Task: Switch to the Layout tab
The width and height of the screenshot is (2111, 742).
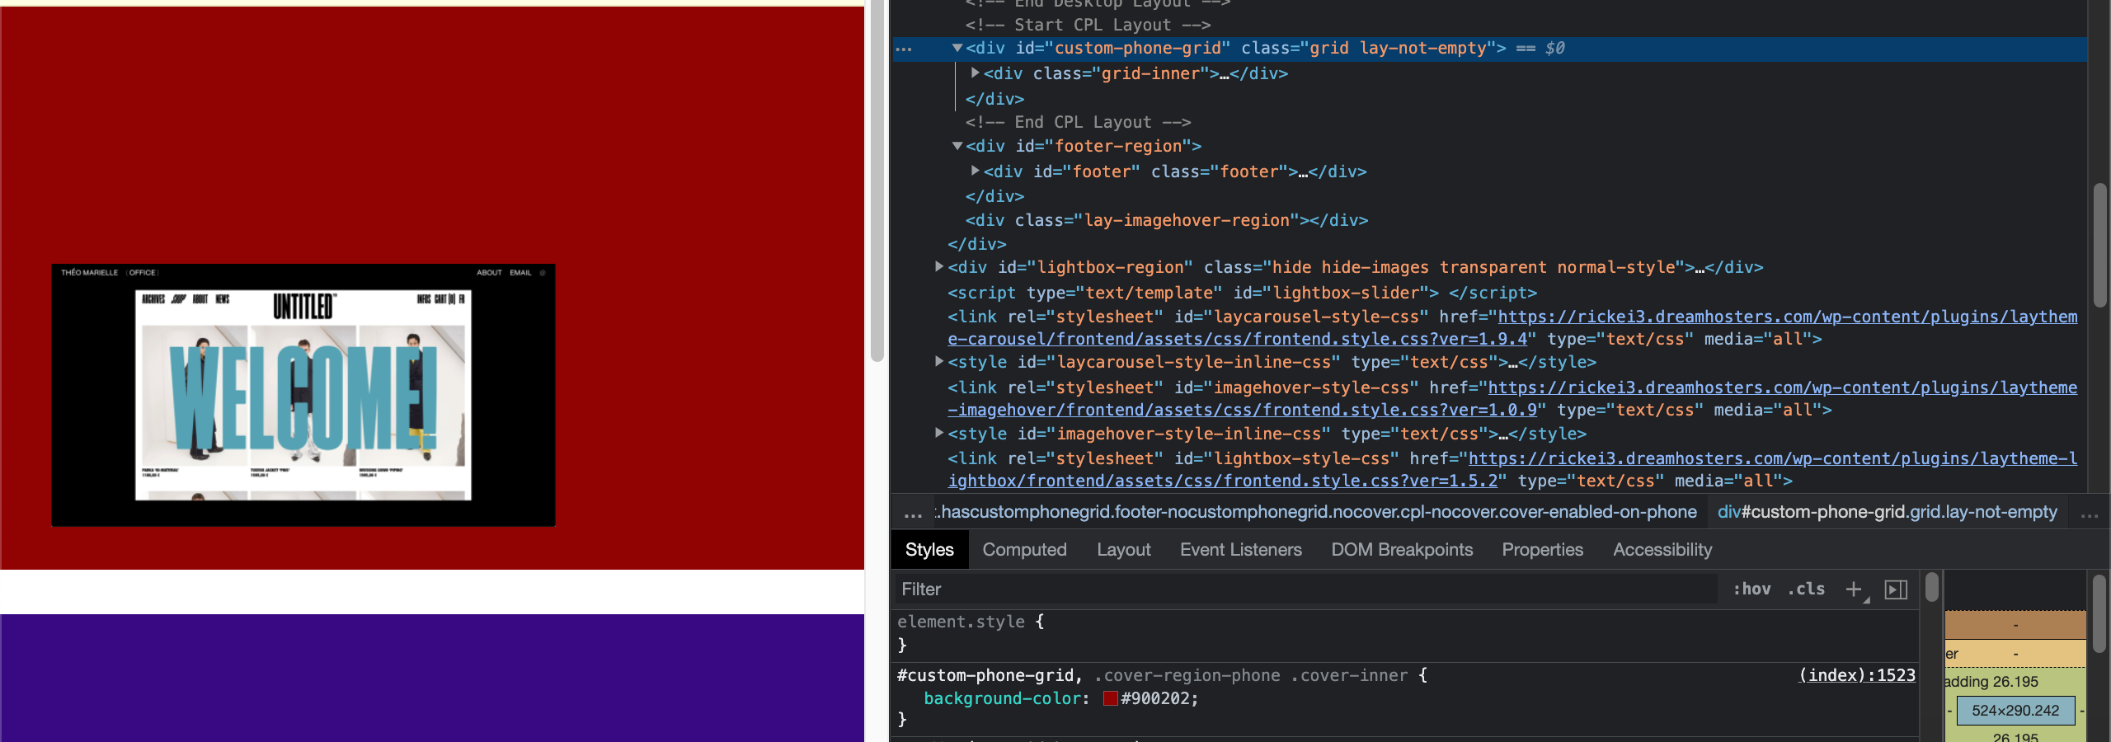Action: pos(1123,550)
